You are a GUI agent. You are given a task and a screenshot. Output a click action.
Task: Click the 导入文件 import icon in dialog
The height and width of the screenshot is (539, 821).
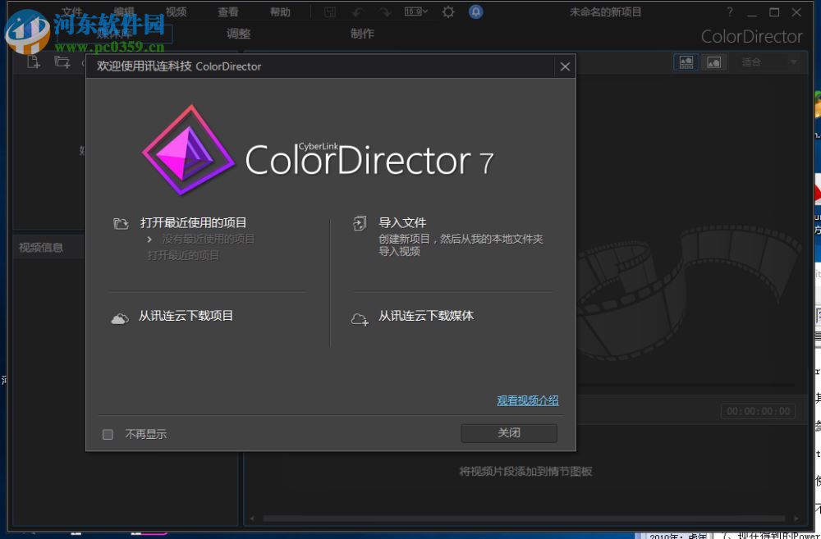coord(360,222)
